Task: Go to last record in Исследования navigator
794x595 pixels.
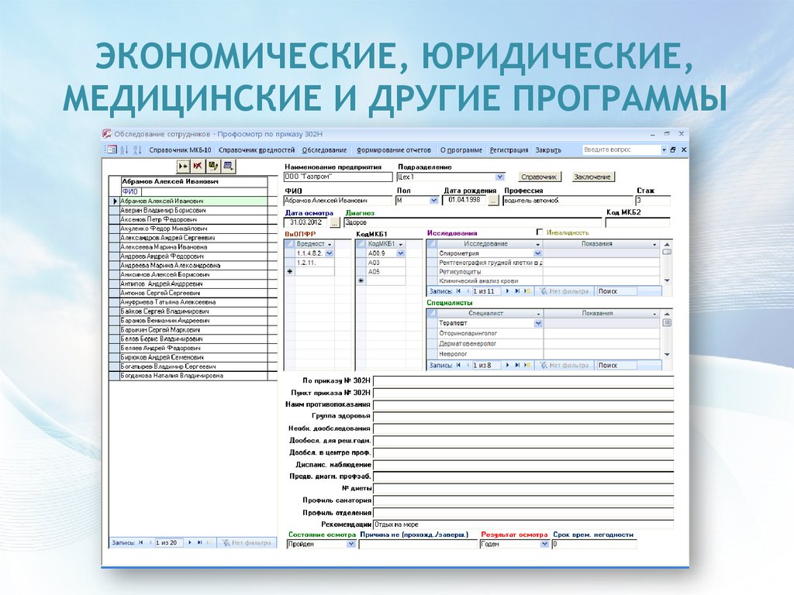Action: click(x=517, y=291)
